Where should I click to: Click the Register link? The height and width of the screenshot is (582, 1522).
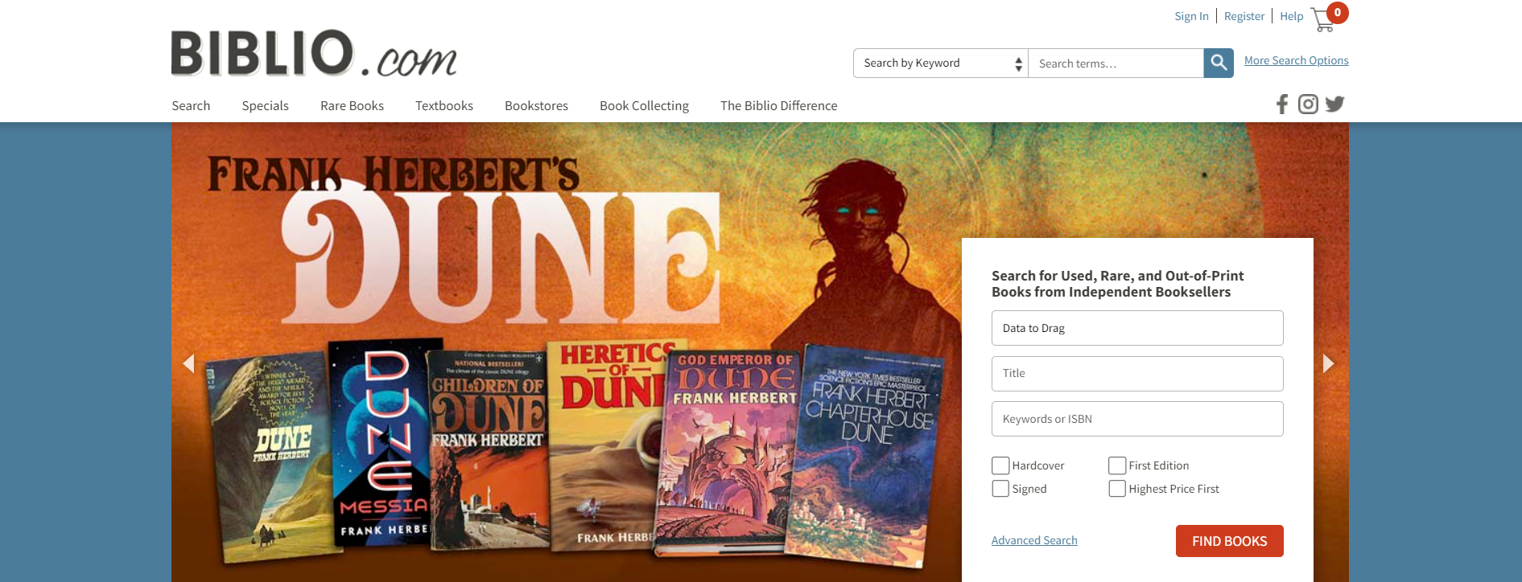tap(1244, 16)
